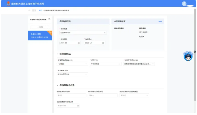Collapse the 会计核算软件信息 section

tap(58, 85)
